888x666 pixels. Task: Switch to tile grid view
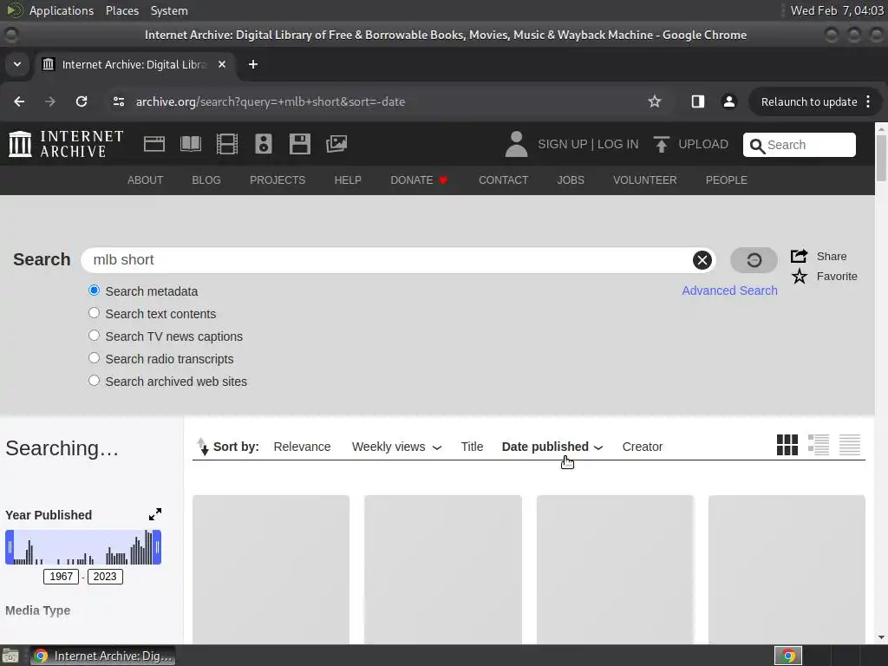click(x=787, y=445)
